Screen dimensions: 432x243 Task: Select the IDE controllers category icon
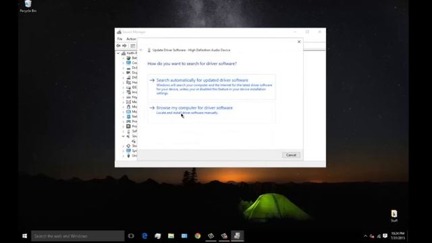click(129, 87)
